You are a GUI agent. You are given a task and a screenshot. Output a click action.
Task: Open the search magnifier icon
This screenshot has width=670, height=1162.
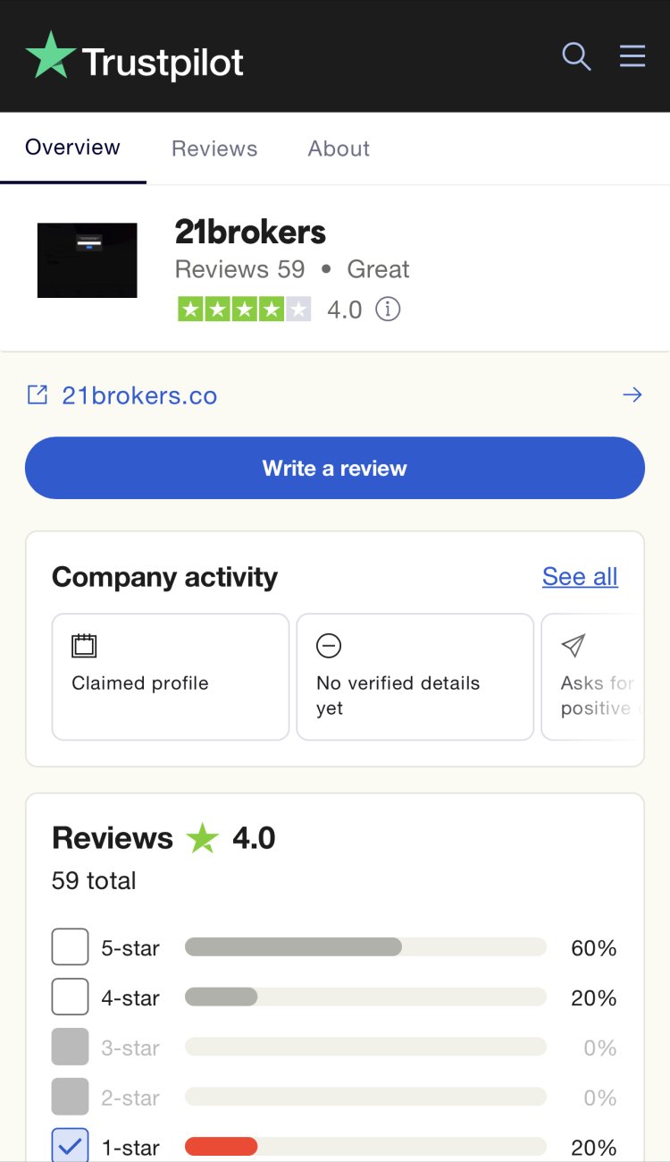(576, 56)
